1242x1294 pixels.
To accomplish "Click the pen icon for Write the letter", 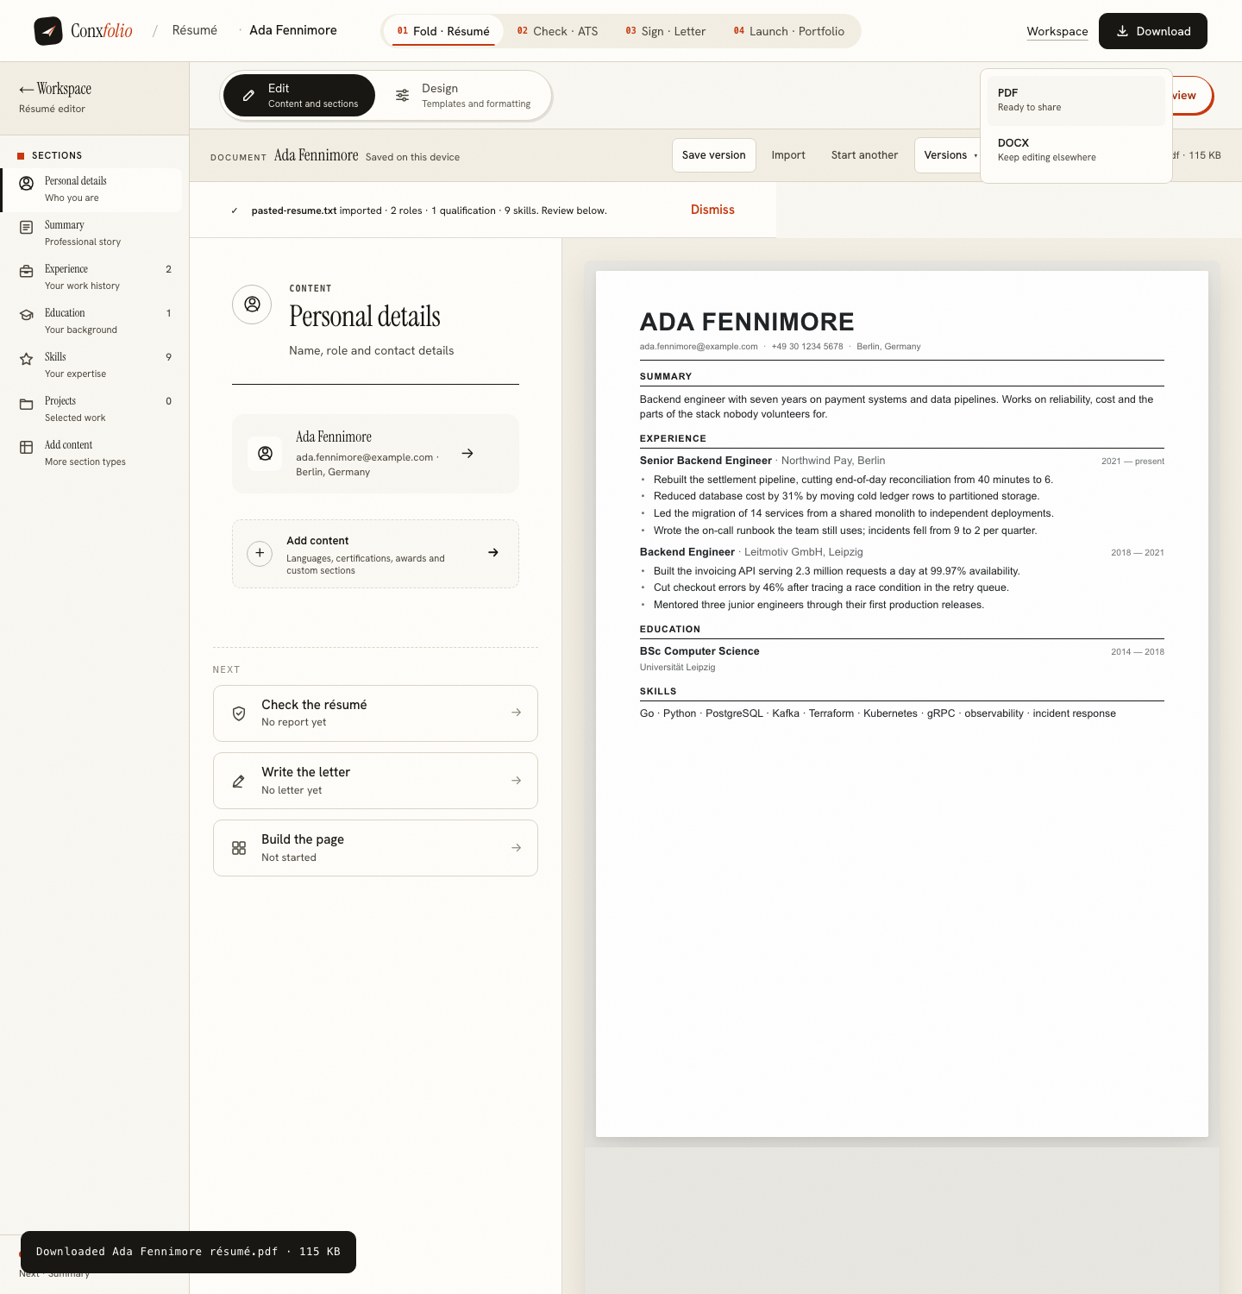I will click(239, 781).
